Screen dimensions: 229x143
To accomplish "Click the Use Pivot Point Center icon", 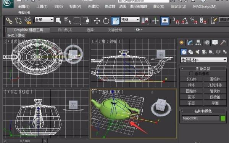I will click(145, 21).
